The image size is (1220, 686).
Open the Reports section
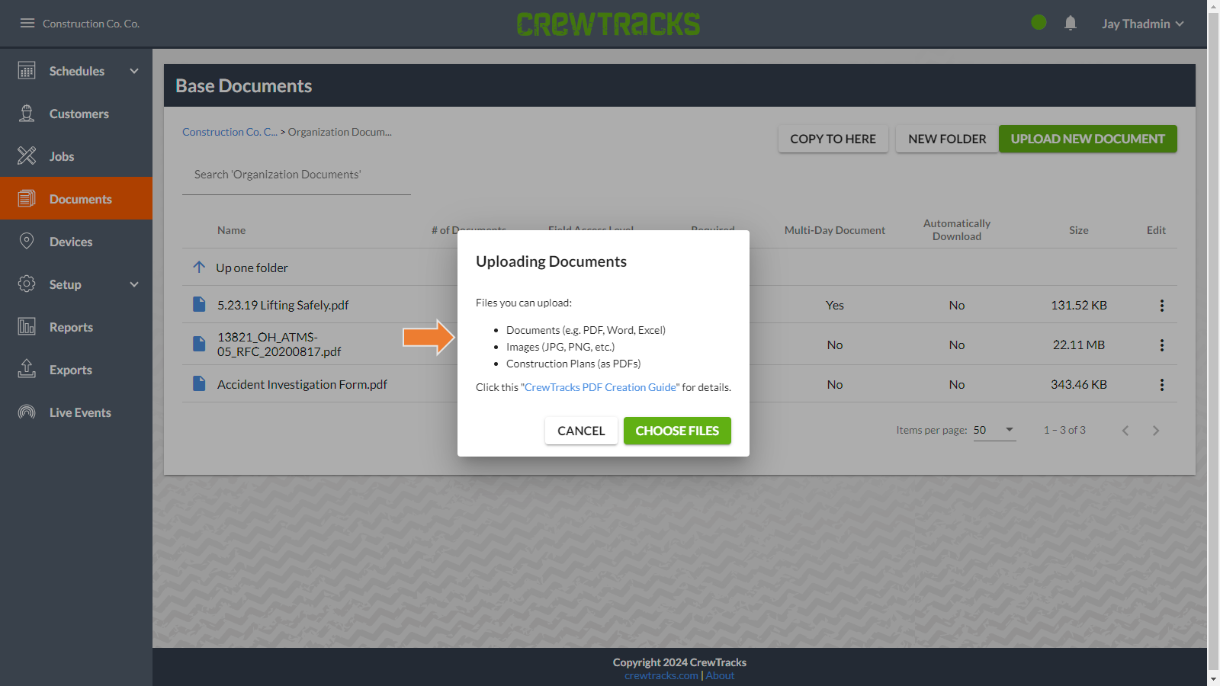click(x=76, y=327)
